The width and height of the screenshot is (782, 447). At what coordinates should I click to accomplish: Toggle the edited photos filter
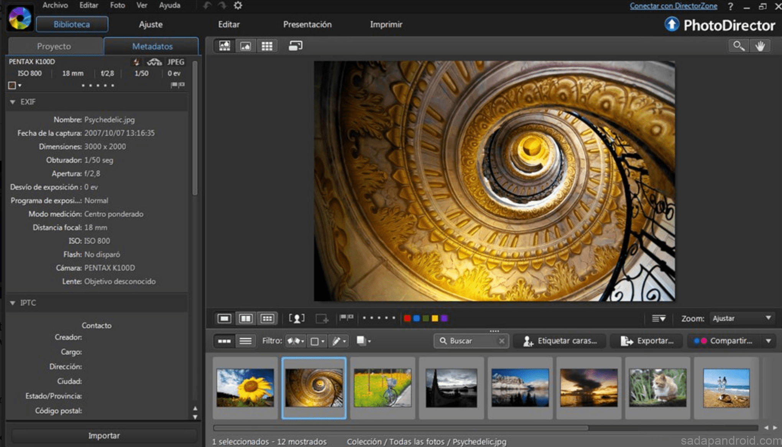338,341
